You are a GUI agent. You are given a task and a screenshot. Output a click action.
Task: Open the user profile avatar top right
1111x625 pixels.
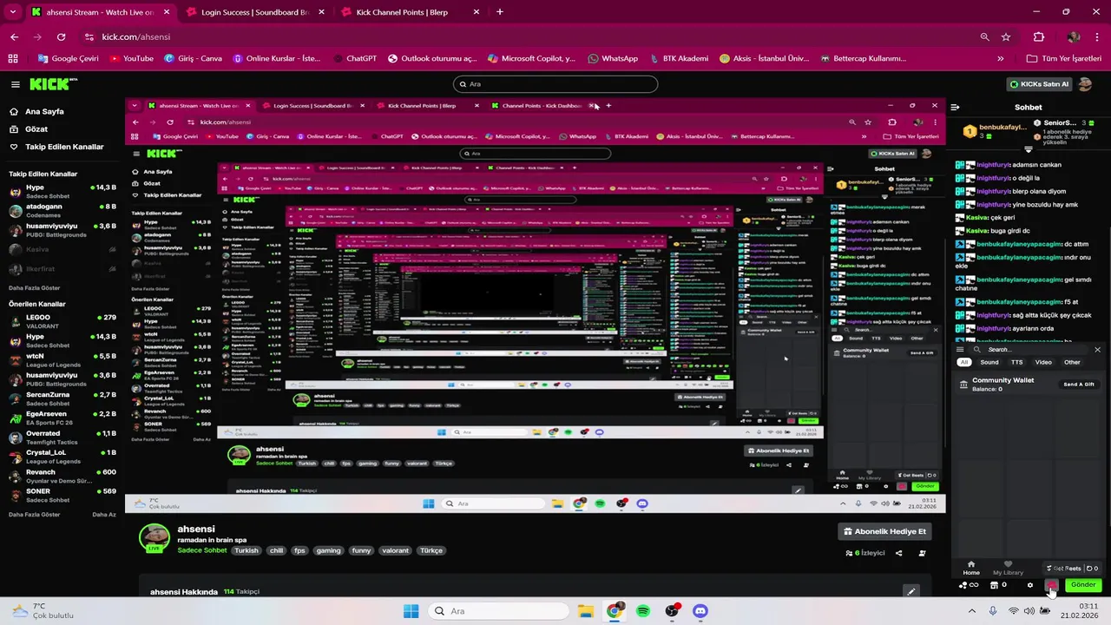[x=1085, y=84]
